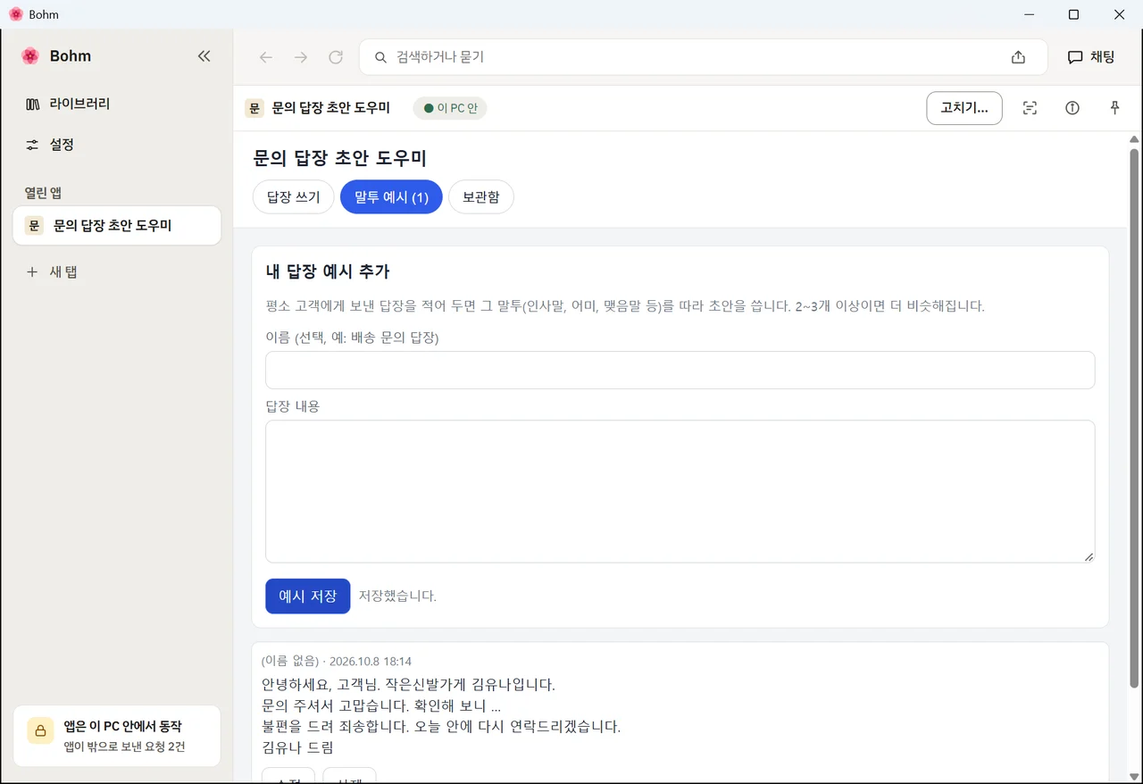Pin this app with the pin icon
1143x784 pixels.
pos(1114,108)
